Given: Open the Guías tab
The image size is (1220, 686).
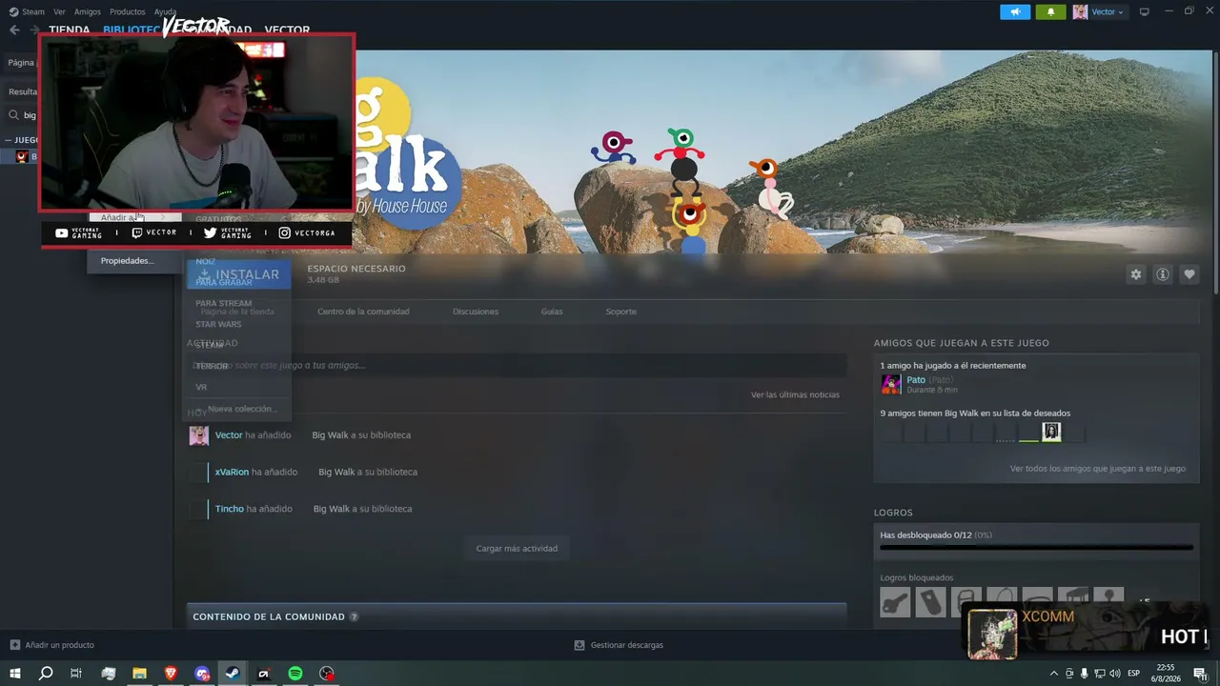Looking at the screenshot, I should coord(552,312).
